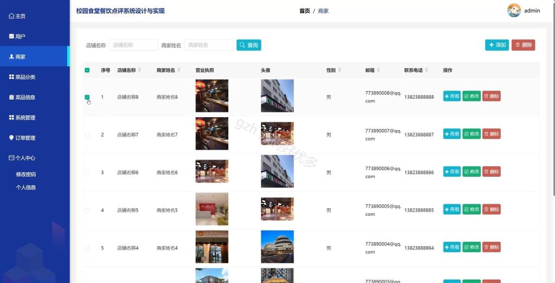Click 删除 for 店铺名称7 row
This screenshot has width=555, height=283.
[x=491, y=134]
